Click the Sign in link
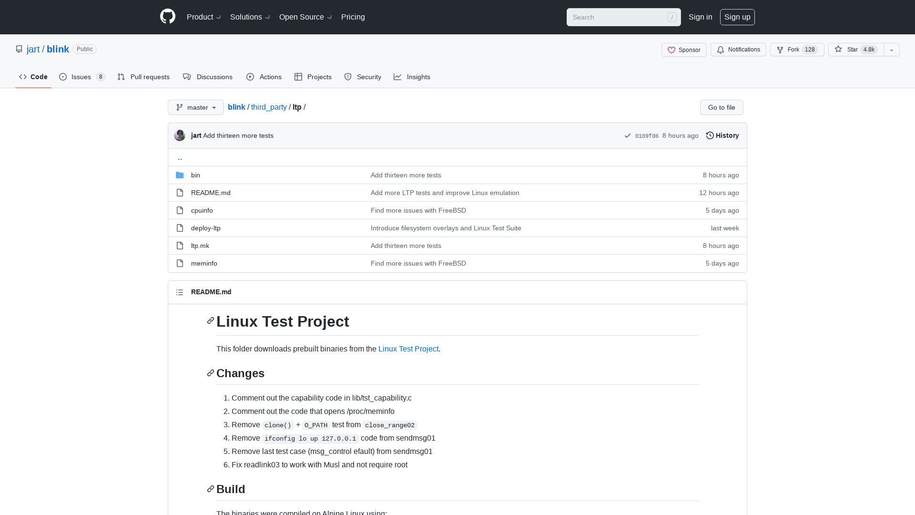 701,17
